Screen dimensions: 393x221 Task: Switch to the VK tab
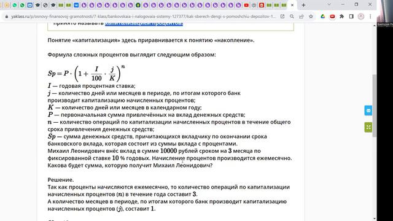76,5
